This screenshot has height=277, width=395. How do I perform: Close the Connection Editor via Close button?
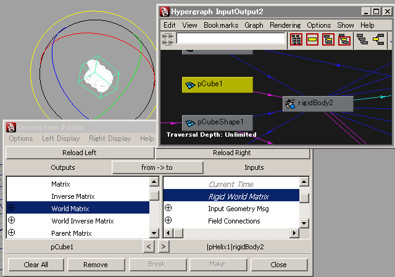pos(279,265)
